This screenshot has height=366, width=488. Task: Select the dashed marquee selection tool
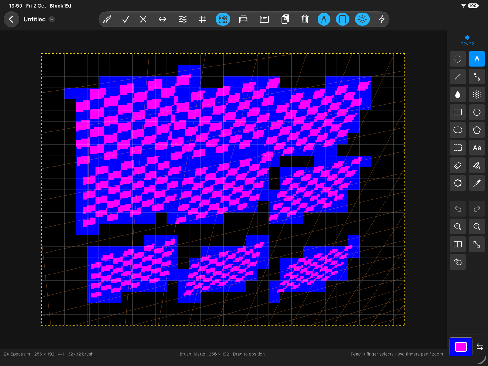pyautogui.click(x=458, y=148)
